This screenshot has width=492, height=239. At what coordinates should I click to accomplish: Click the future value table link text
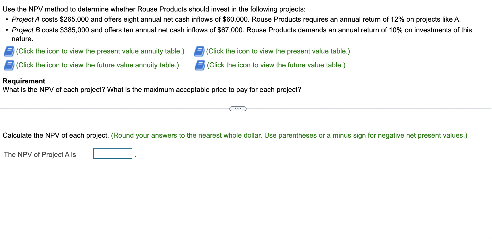click(x=276, y=65)
